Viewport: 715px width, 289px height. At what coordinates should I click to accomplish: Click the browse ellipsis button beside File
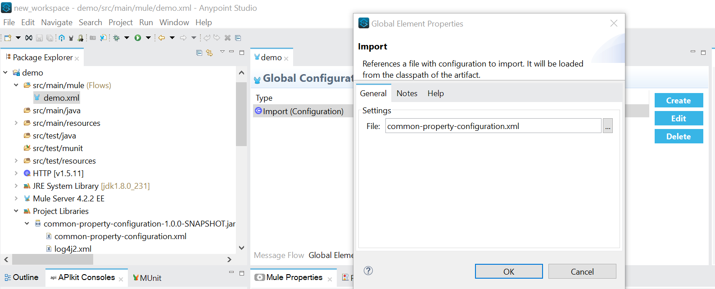[608, 126]
